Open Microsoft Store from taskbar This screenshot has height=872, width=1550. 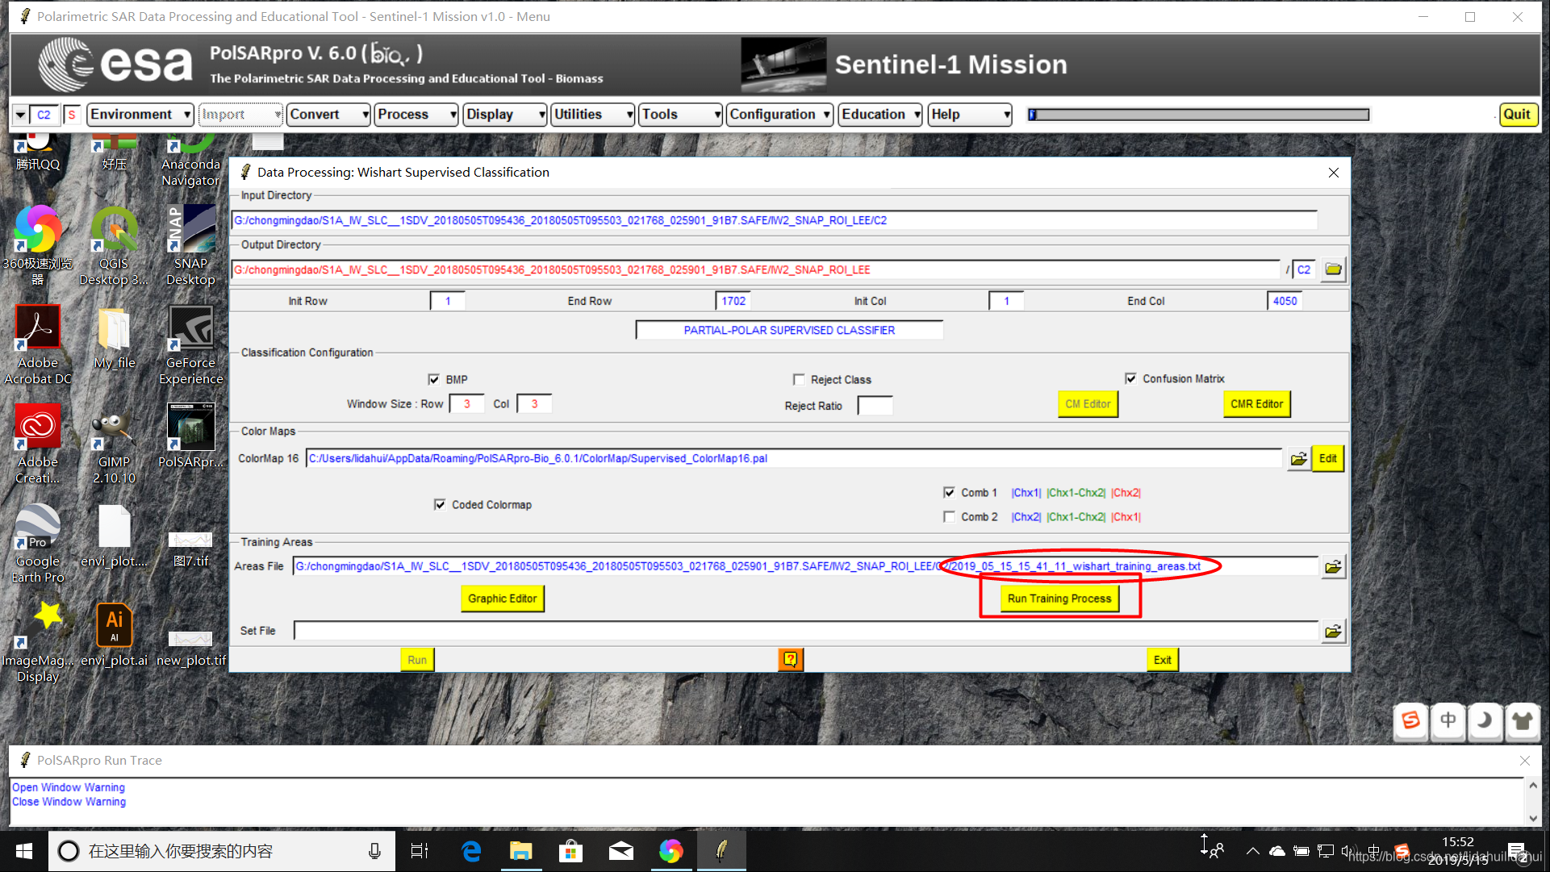point(571,851)
